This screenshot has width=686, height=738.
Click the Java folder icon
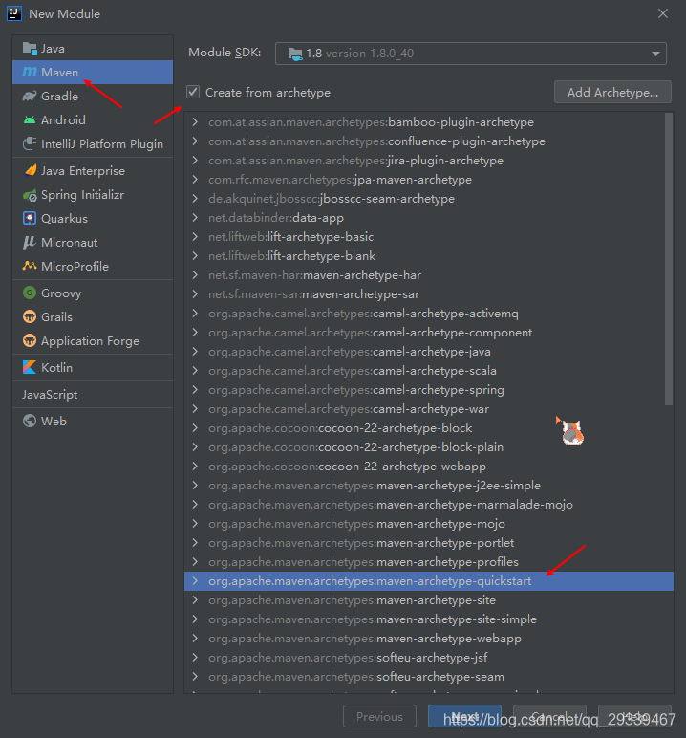click(x=30, y=49)
